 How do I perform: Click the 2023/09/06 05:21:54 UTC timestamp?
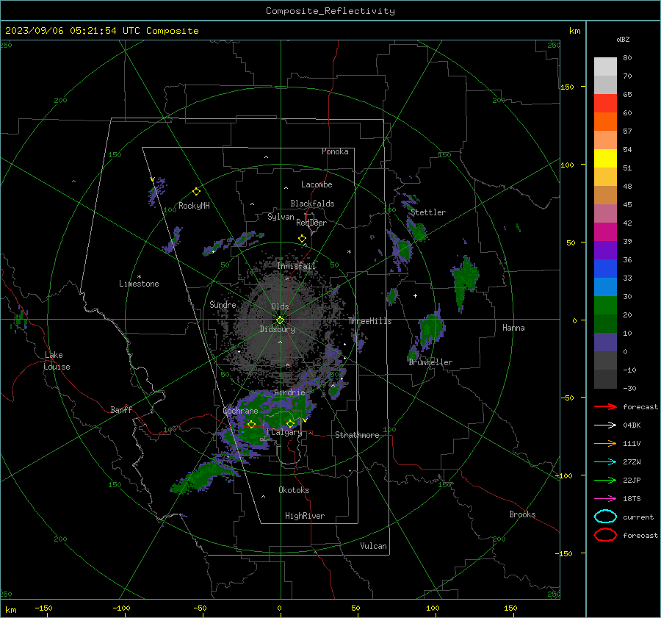coord(101,31)
